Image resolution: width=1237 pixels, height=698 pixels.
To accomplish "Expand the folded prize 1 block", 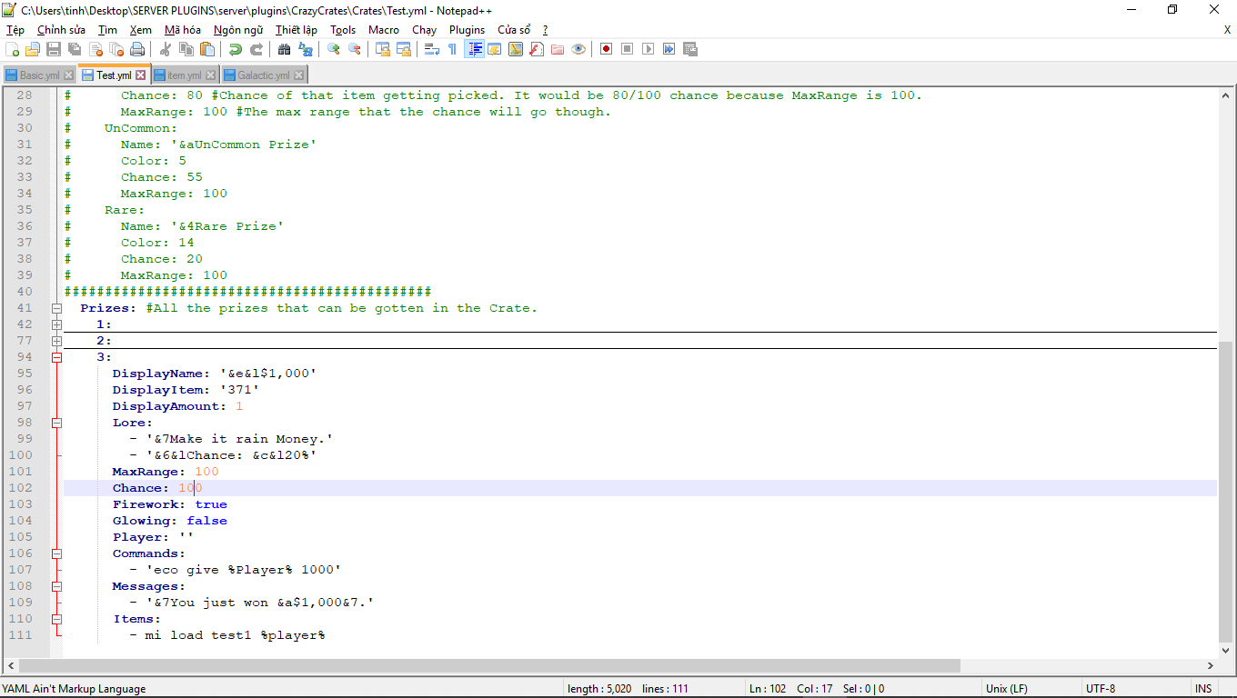I will pos(56,324).
